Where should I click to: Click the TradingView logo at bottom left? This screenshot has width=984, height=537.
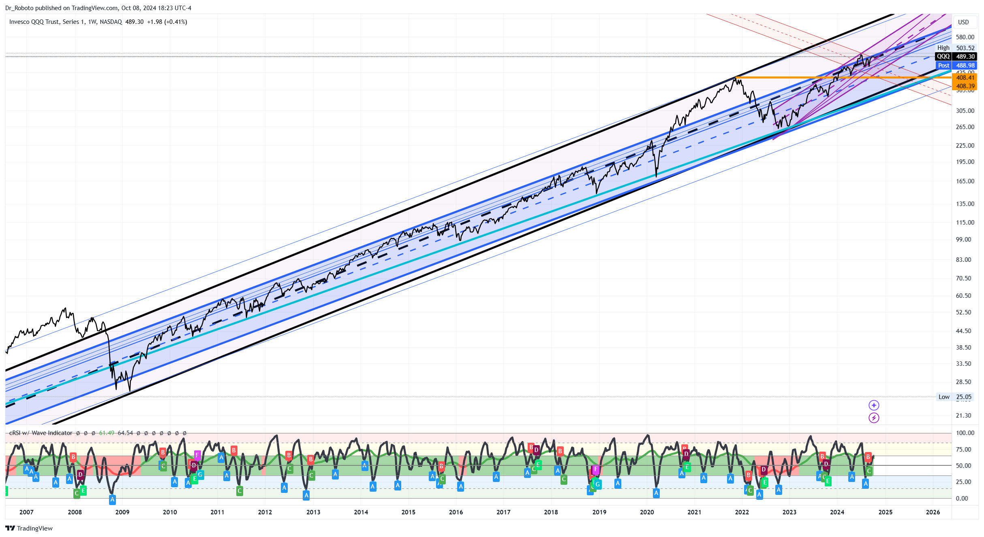coord(29,528)
